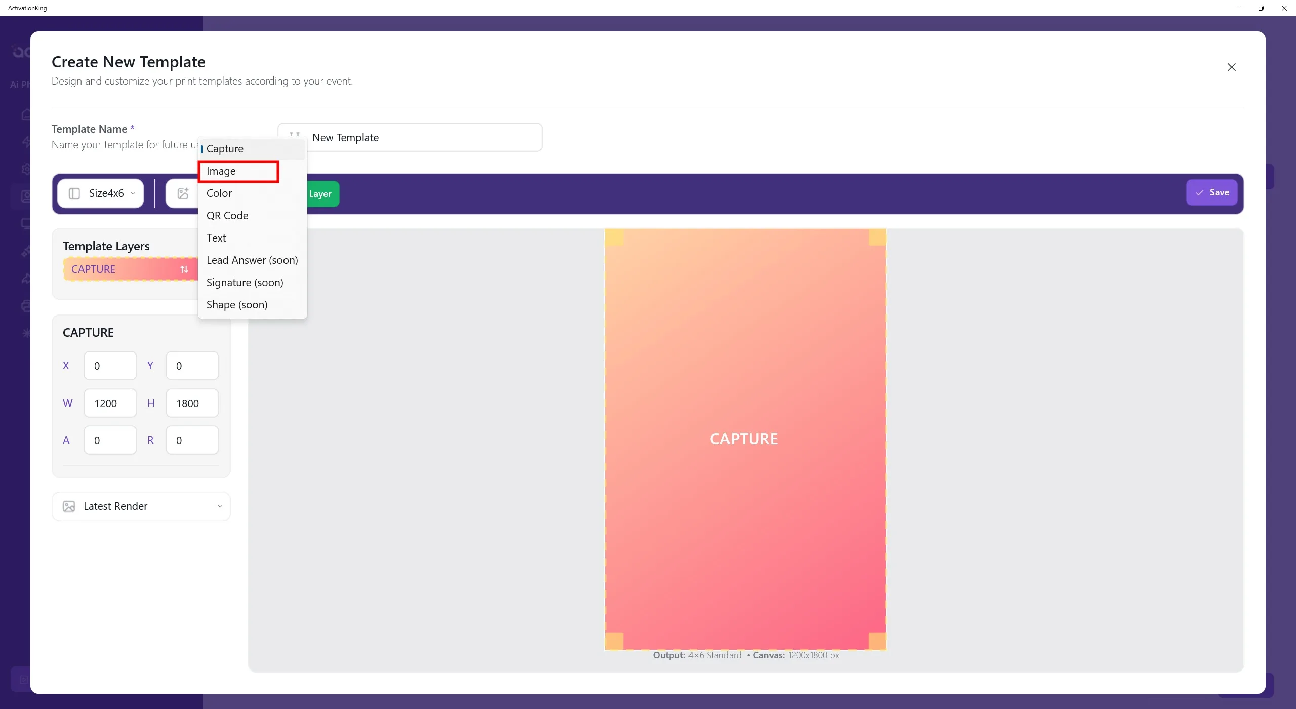Edit the H height field
Screen dimensions: 1296x709
click(192, 403)
